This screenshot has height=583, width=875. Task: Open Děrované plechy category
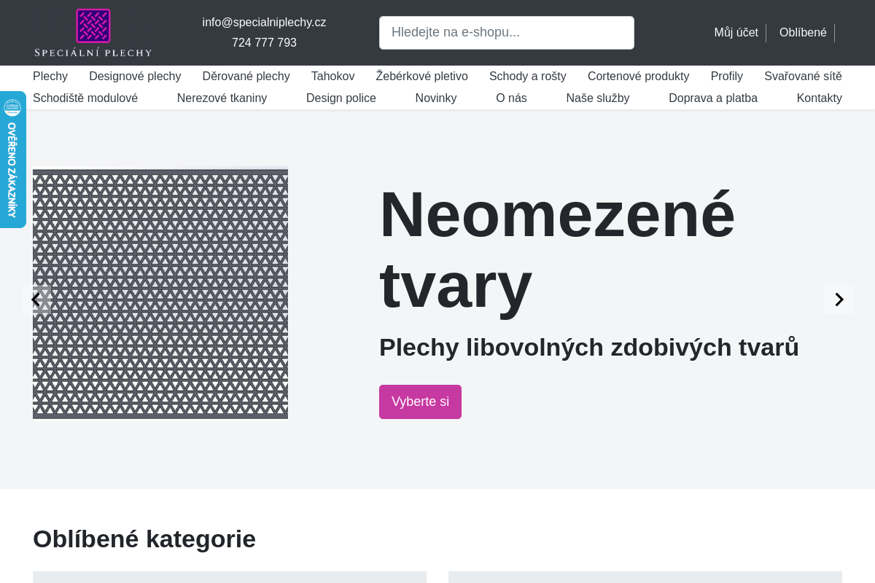click(246, 77)
